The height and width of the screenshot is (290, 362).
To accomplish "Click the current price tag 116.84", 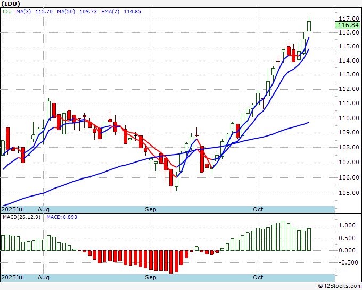I will coord(348,25).
